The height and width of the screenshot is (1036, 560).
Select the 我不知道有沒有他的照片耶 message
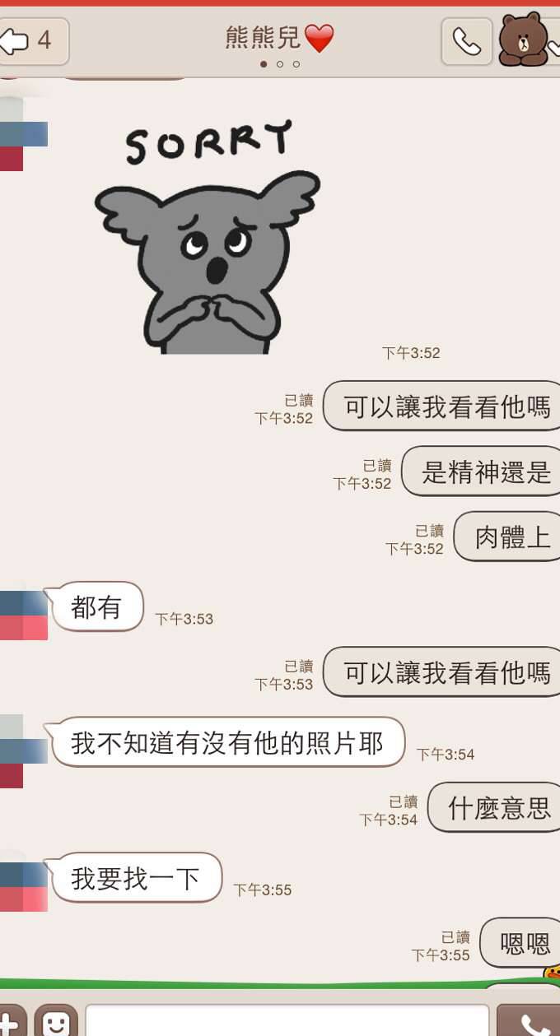(x=226, y=742)
